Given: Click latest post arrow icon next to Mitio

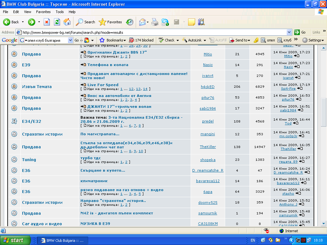Looking at the screenshot, I should click(297, 56).
